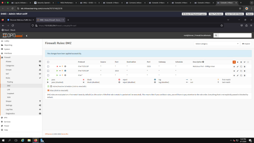The width and height of the screenshot is (254, 143).
Task: Open LAN rules page
Action: [8, 90]
